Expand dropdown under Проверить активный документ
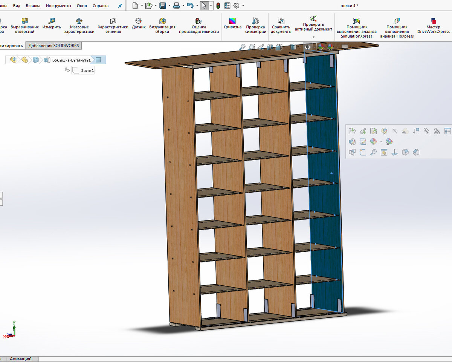 313,37
